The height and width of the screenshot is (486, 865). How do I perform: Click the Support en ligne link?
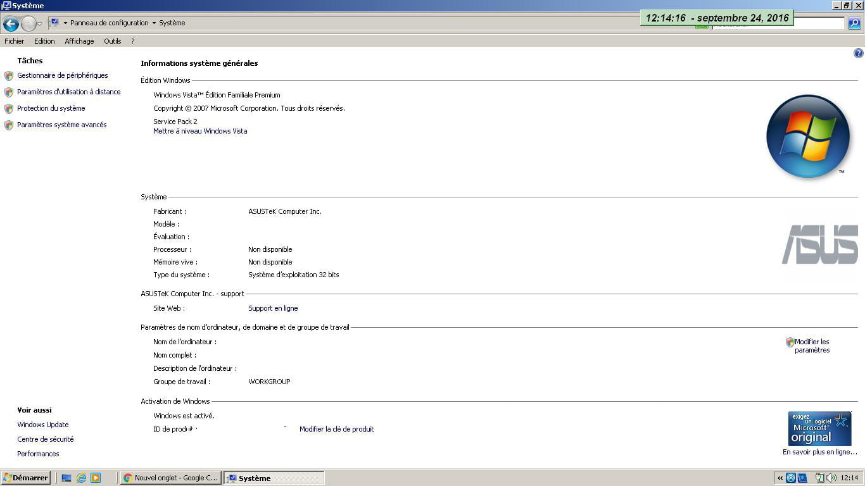273,308
